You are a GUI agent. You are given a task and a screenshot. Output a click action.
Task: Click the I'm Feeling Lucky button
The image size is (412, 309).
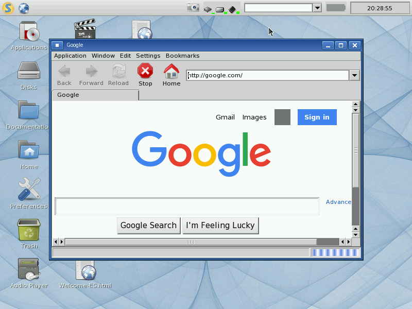pos(220,226)
